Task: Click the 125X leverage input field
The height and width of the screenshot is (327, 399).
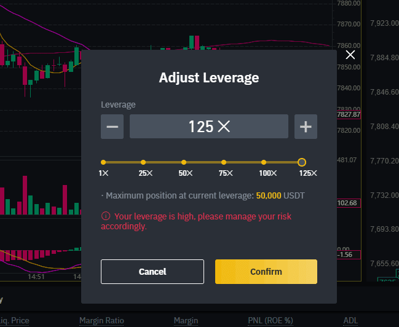Action: pos(208,127)
